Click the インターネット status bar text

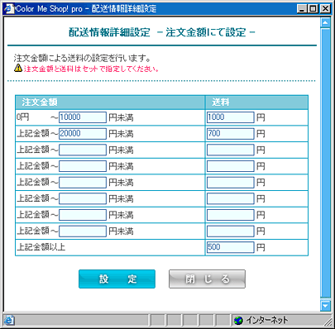coord(267,320)
